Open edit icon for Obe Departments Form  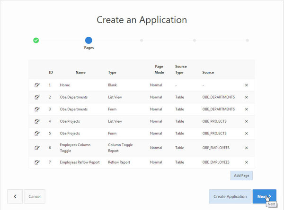coord(37,109)
